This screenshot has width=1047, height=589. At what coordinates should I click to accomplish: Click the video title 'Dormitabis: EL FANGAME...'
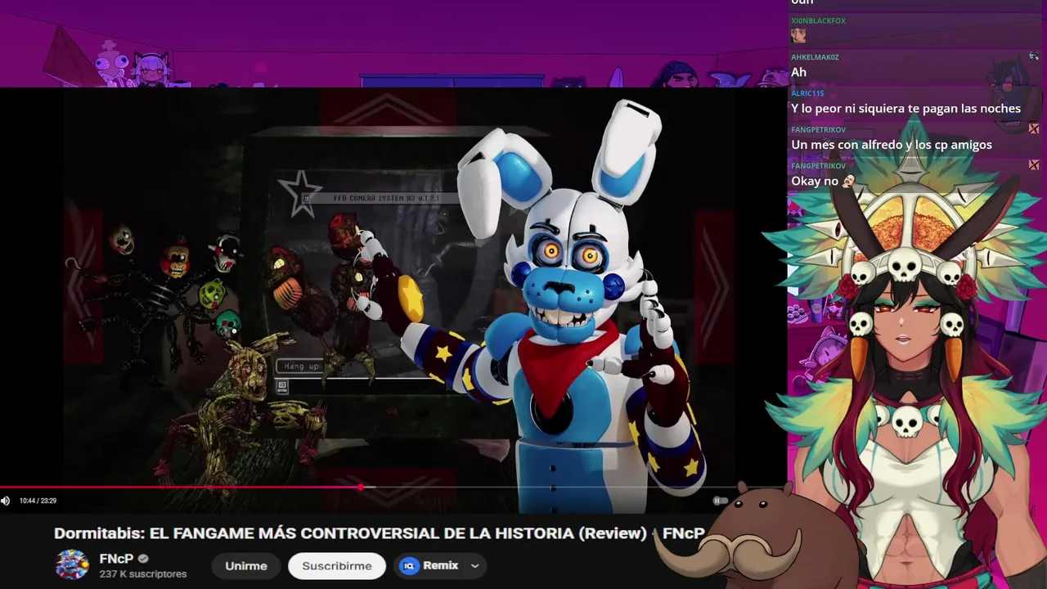coord(379,533)
